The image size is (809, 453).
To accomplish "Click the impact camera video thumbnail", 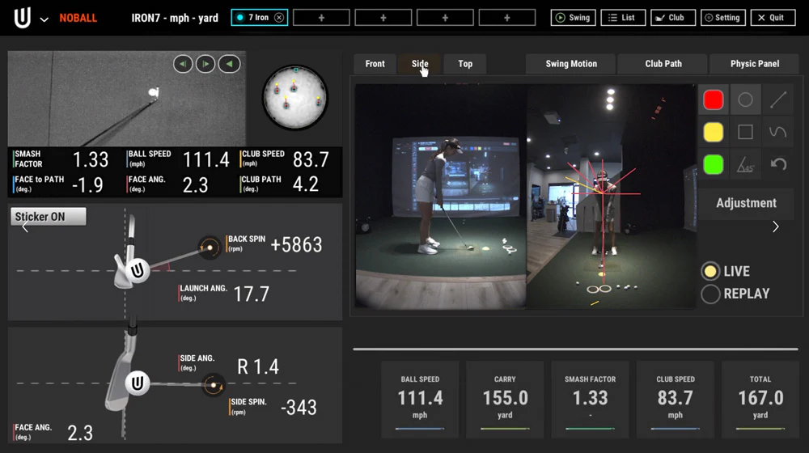I will pos(127,99).
